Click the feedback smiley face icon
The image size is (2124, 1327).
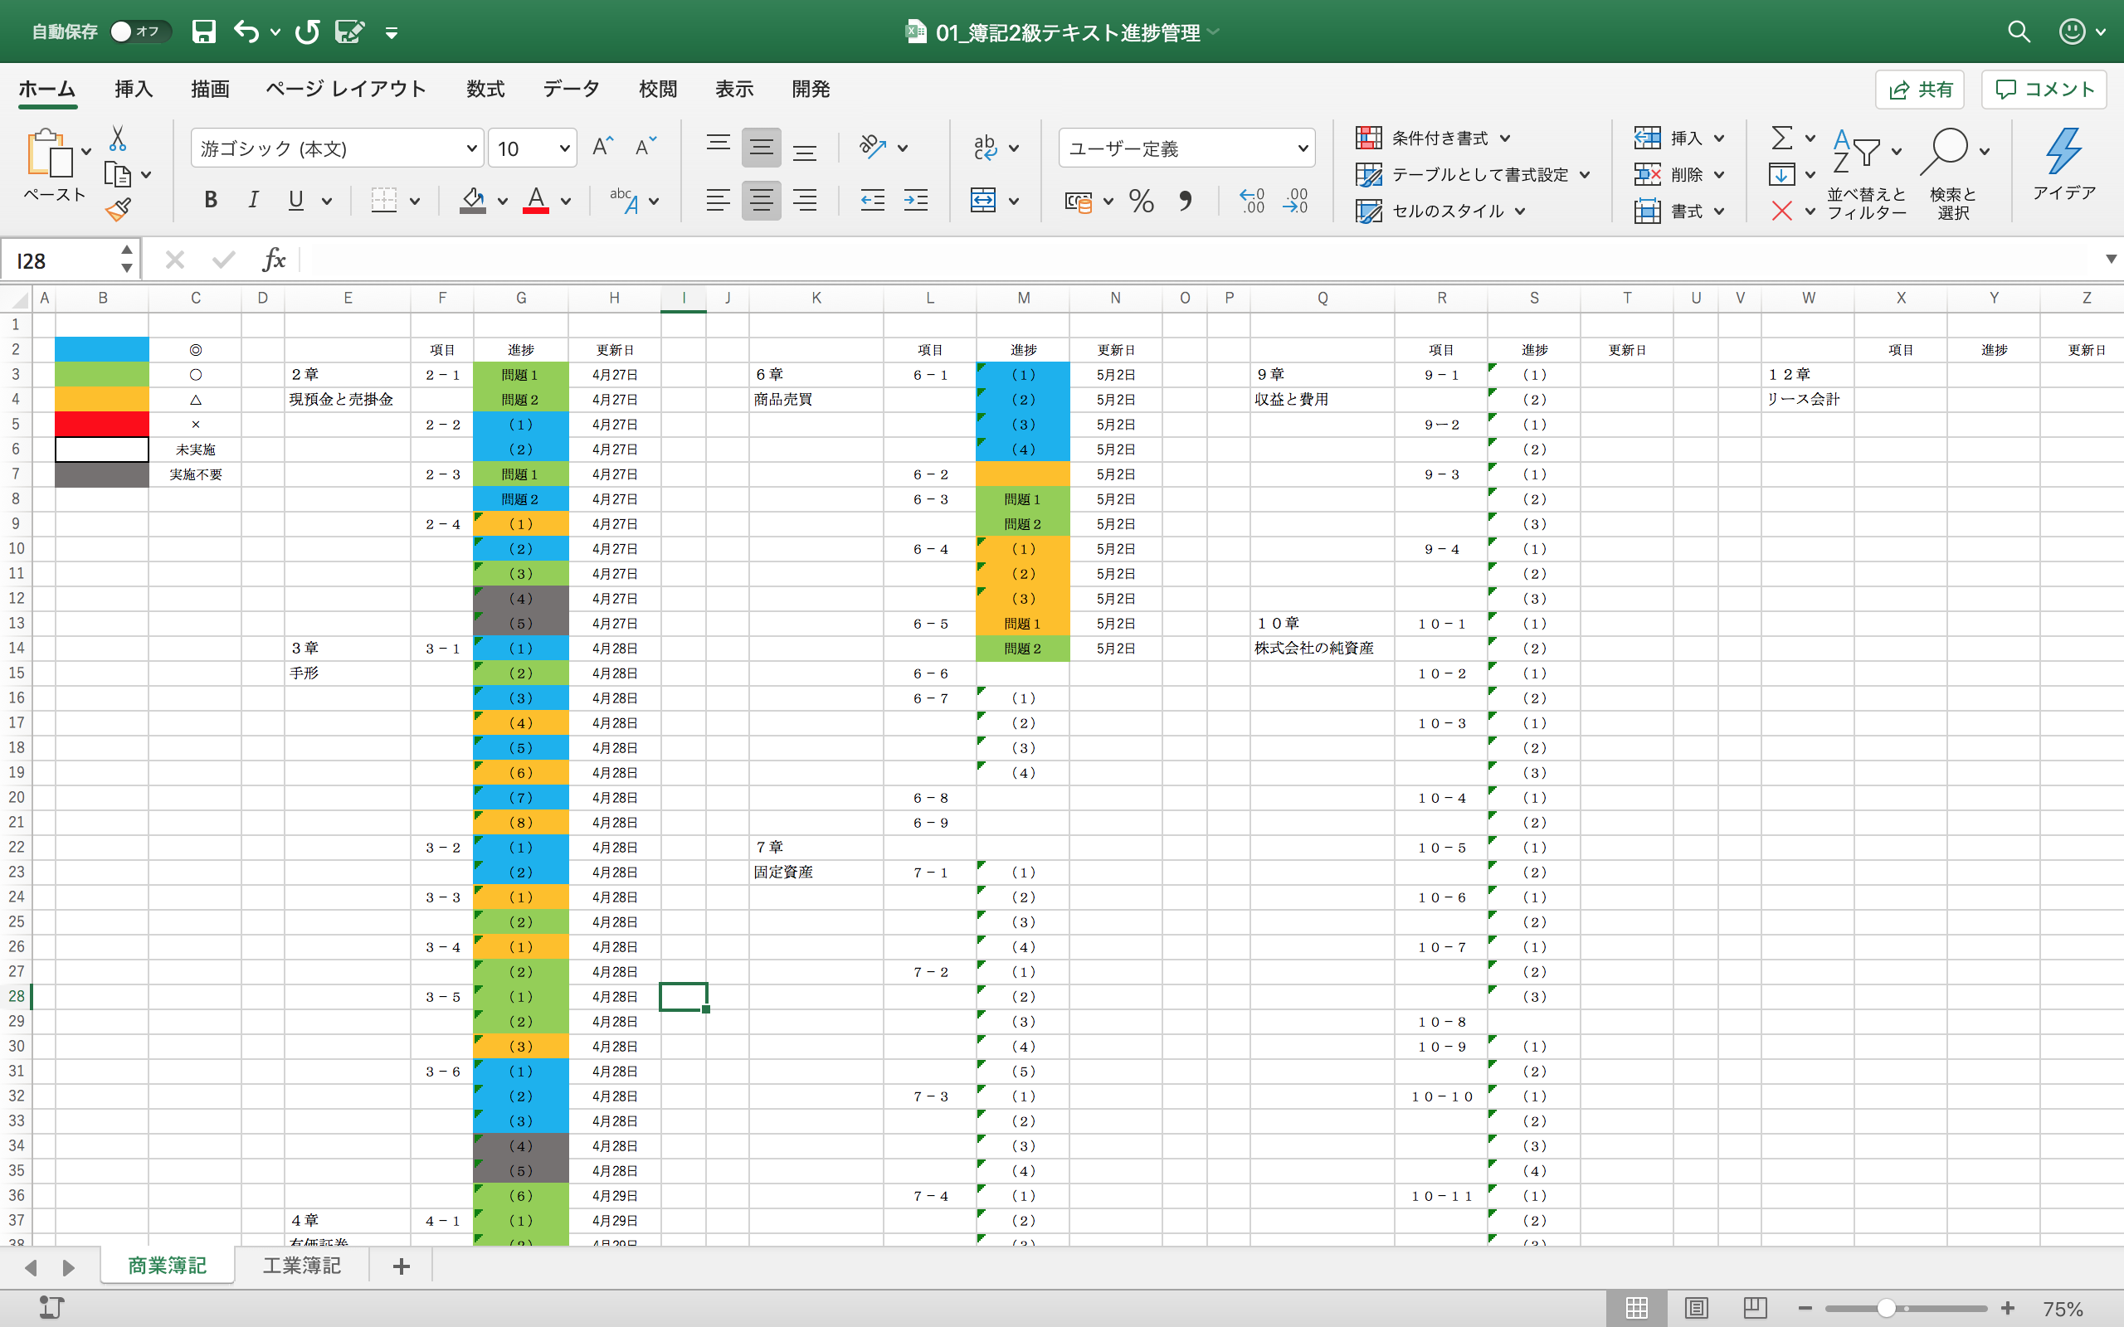pyautogui.click(x=2073, y=32)
